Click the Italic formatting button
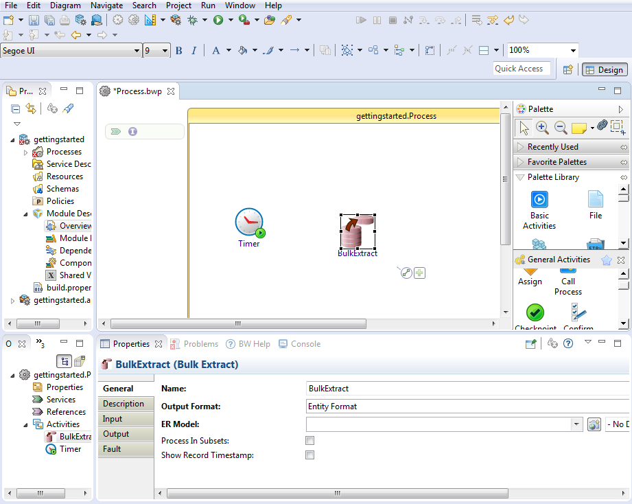 [x=194, y=50]
